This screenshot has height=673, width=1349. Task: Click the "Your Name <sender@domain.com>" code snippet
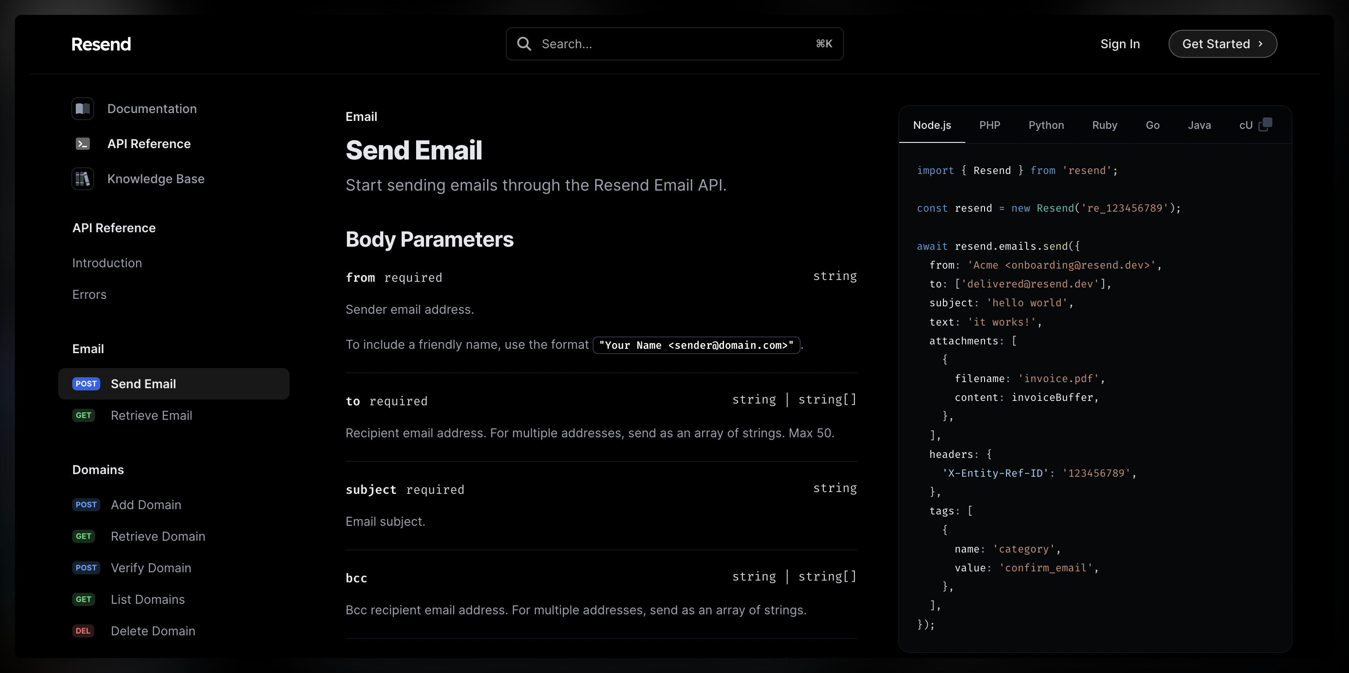click(x=696, y=345)
